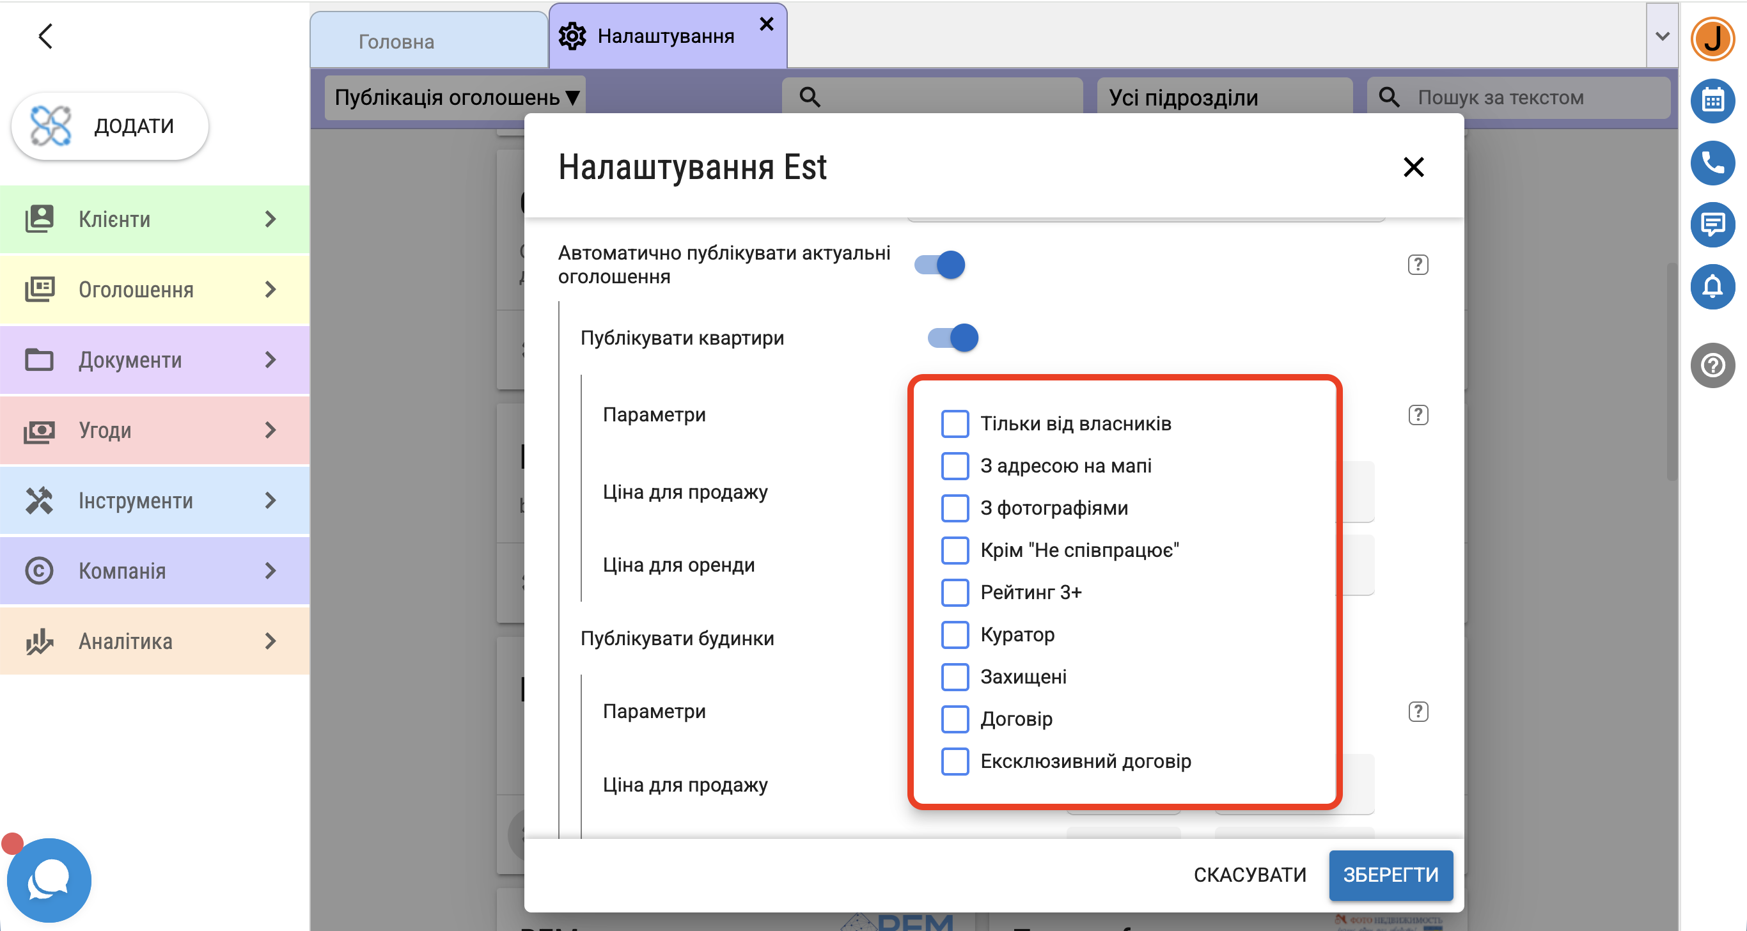Expand the tabs overflow chevron

point(1661,36)
